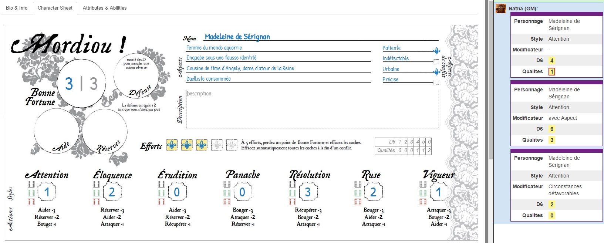Roll the gray die for Résolution

click(292, 184)
